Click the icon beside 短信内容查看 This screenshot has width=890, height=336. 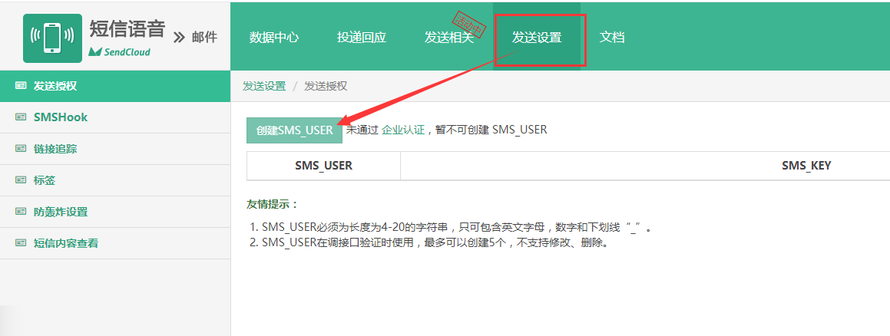[21, 243]
